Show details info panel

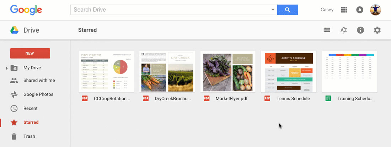tap(360, 30)
